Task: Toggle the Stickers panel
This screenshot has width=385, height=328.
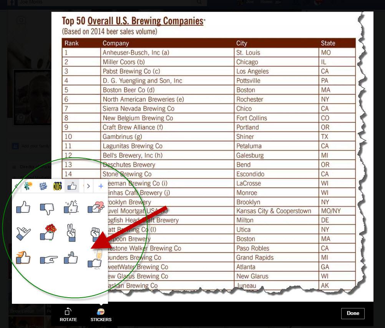Action: coord(101,315)
